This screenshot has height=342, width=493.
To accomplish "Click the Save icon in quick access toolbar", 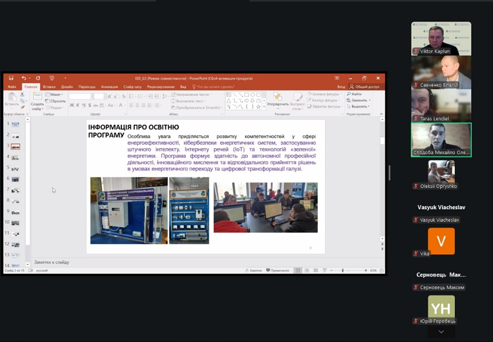I will [x=11, y=78].
